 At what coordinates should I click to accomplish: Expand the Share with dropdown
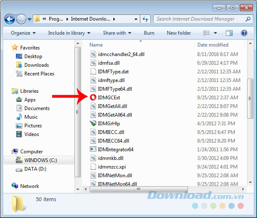click(x=117, y=33)
